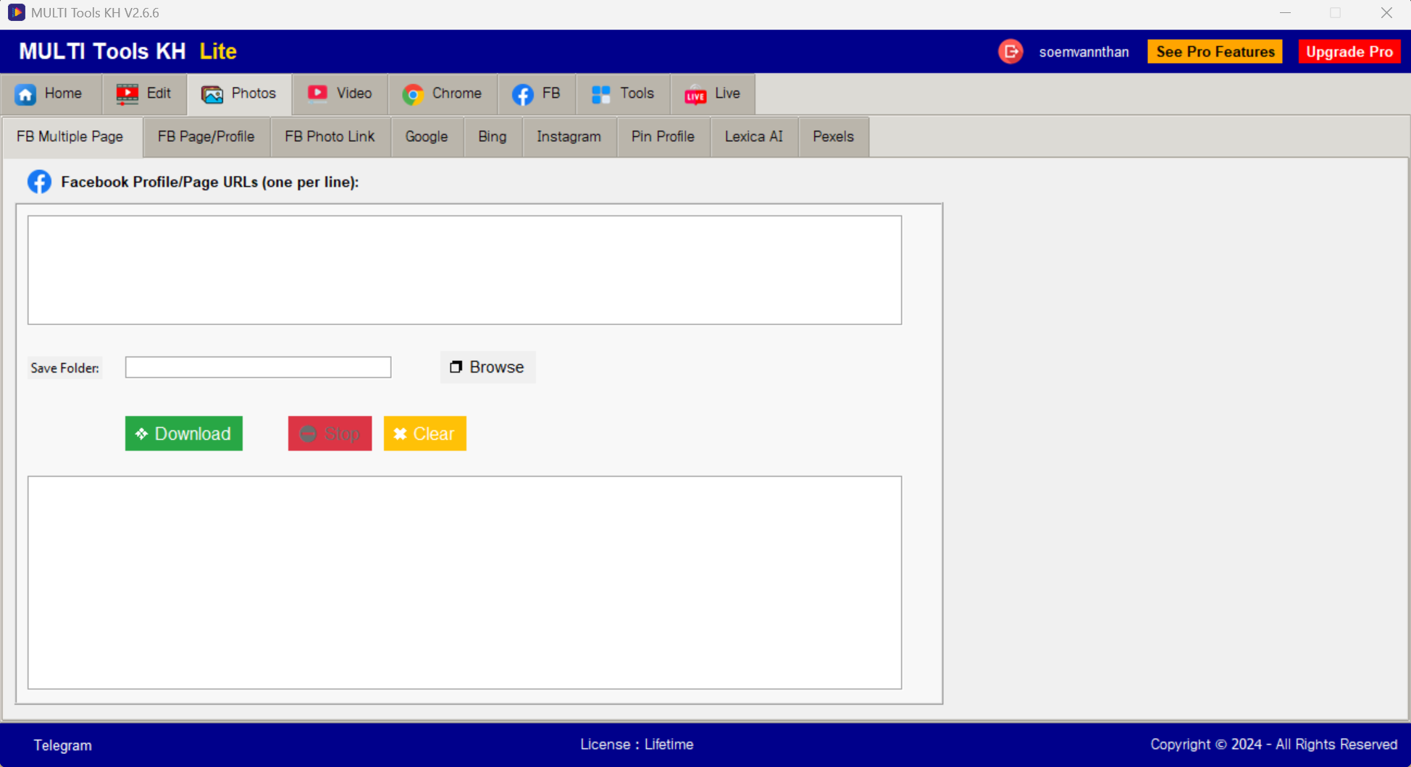Switch to the Instagram subtab
This screenshot has width=1411, height=767.
(569, 137)
